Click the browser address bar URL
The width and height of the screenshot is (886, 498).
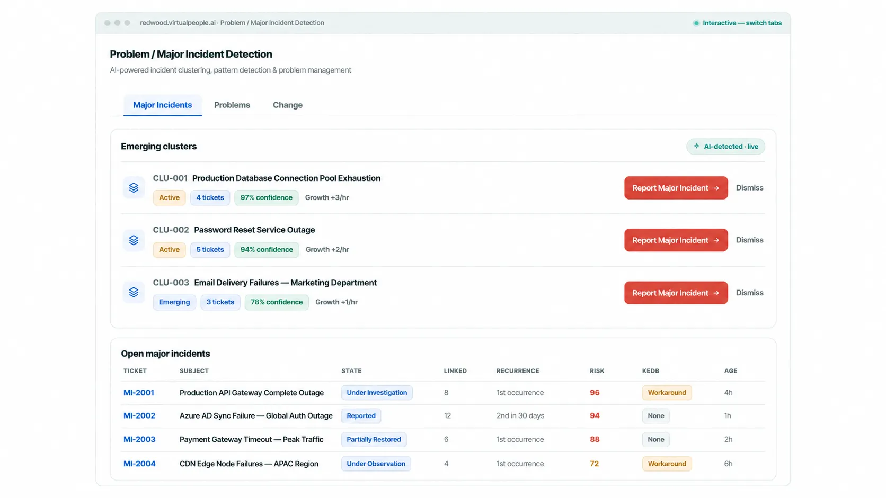pos(232,23)
